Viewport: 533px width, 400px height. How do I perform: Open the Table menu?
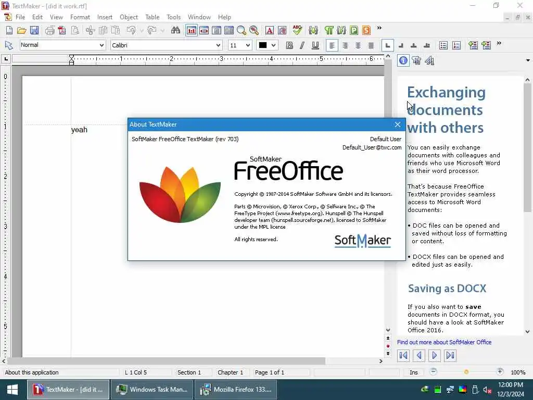pyautogui.click(x=153, y=17)
